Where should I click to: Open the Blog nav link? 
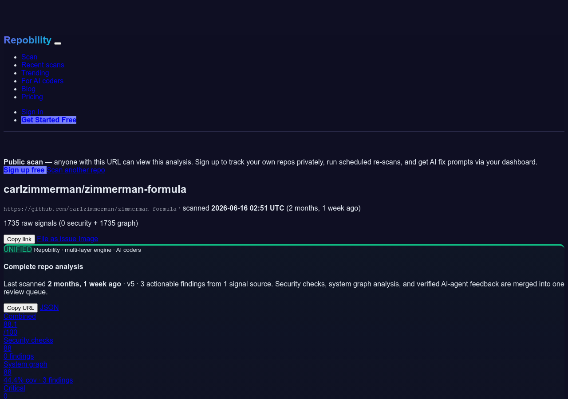pyautogui.click(x=28, y=89)
